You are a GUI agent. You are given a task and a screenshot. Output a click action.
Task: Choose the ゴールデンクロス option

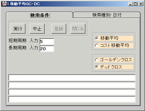coord(114,60)
